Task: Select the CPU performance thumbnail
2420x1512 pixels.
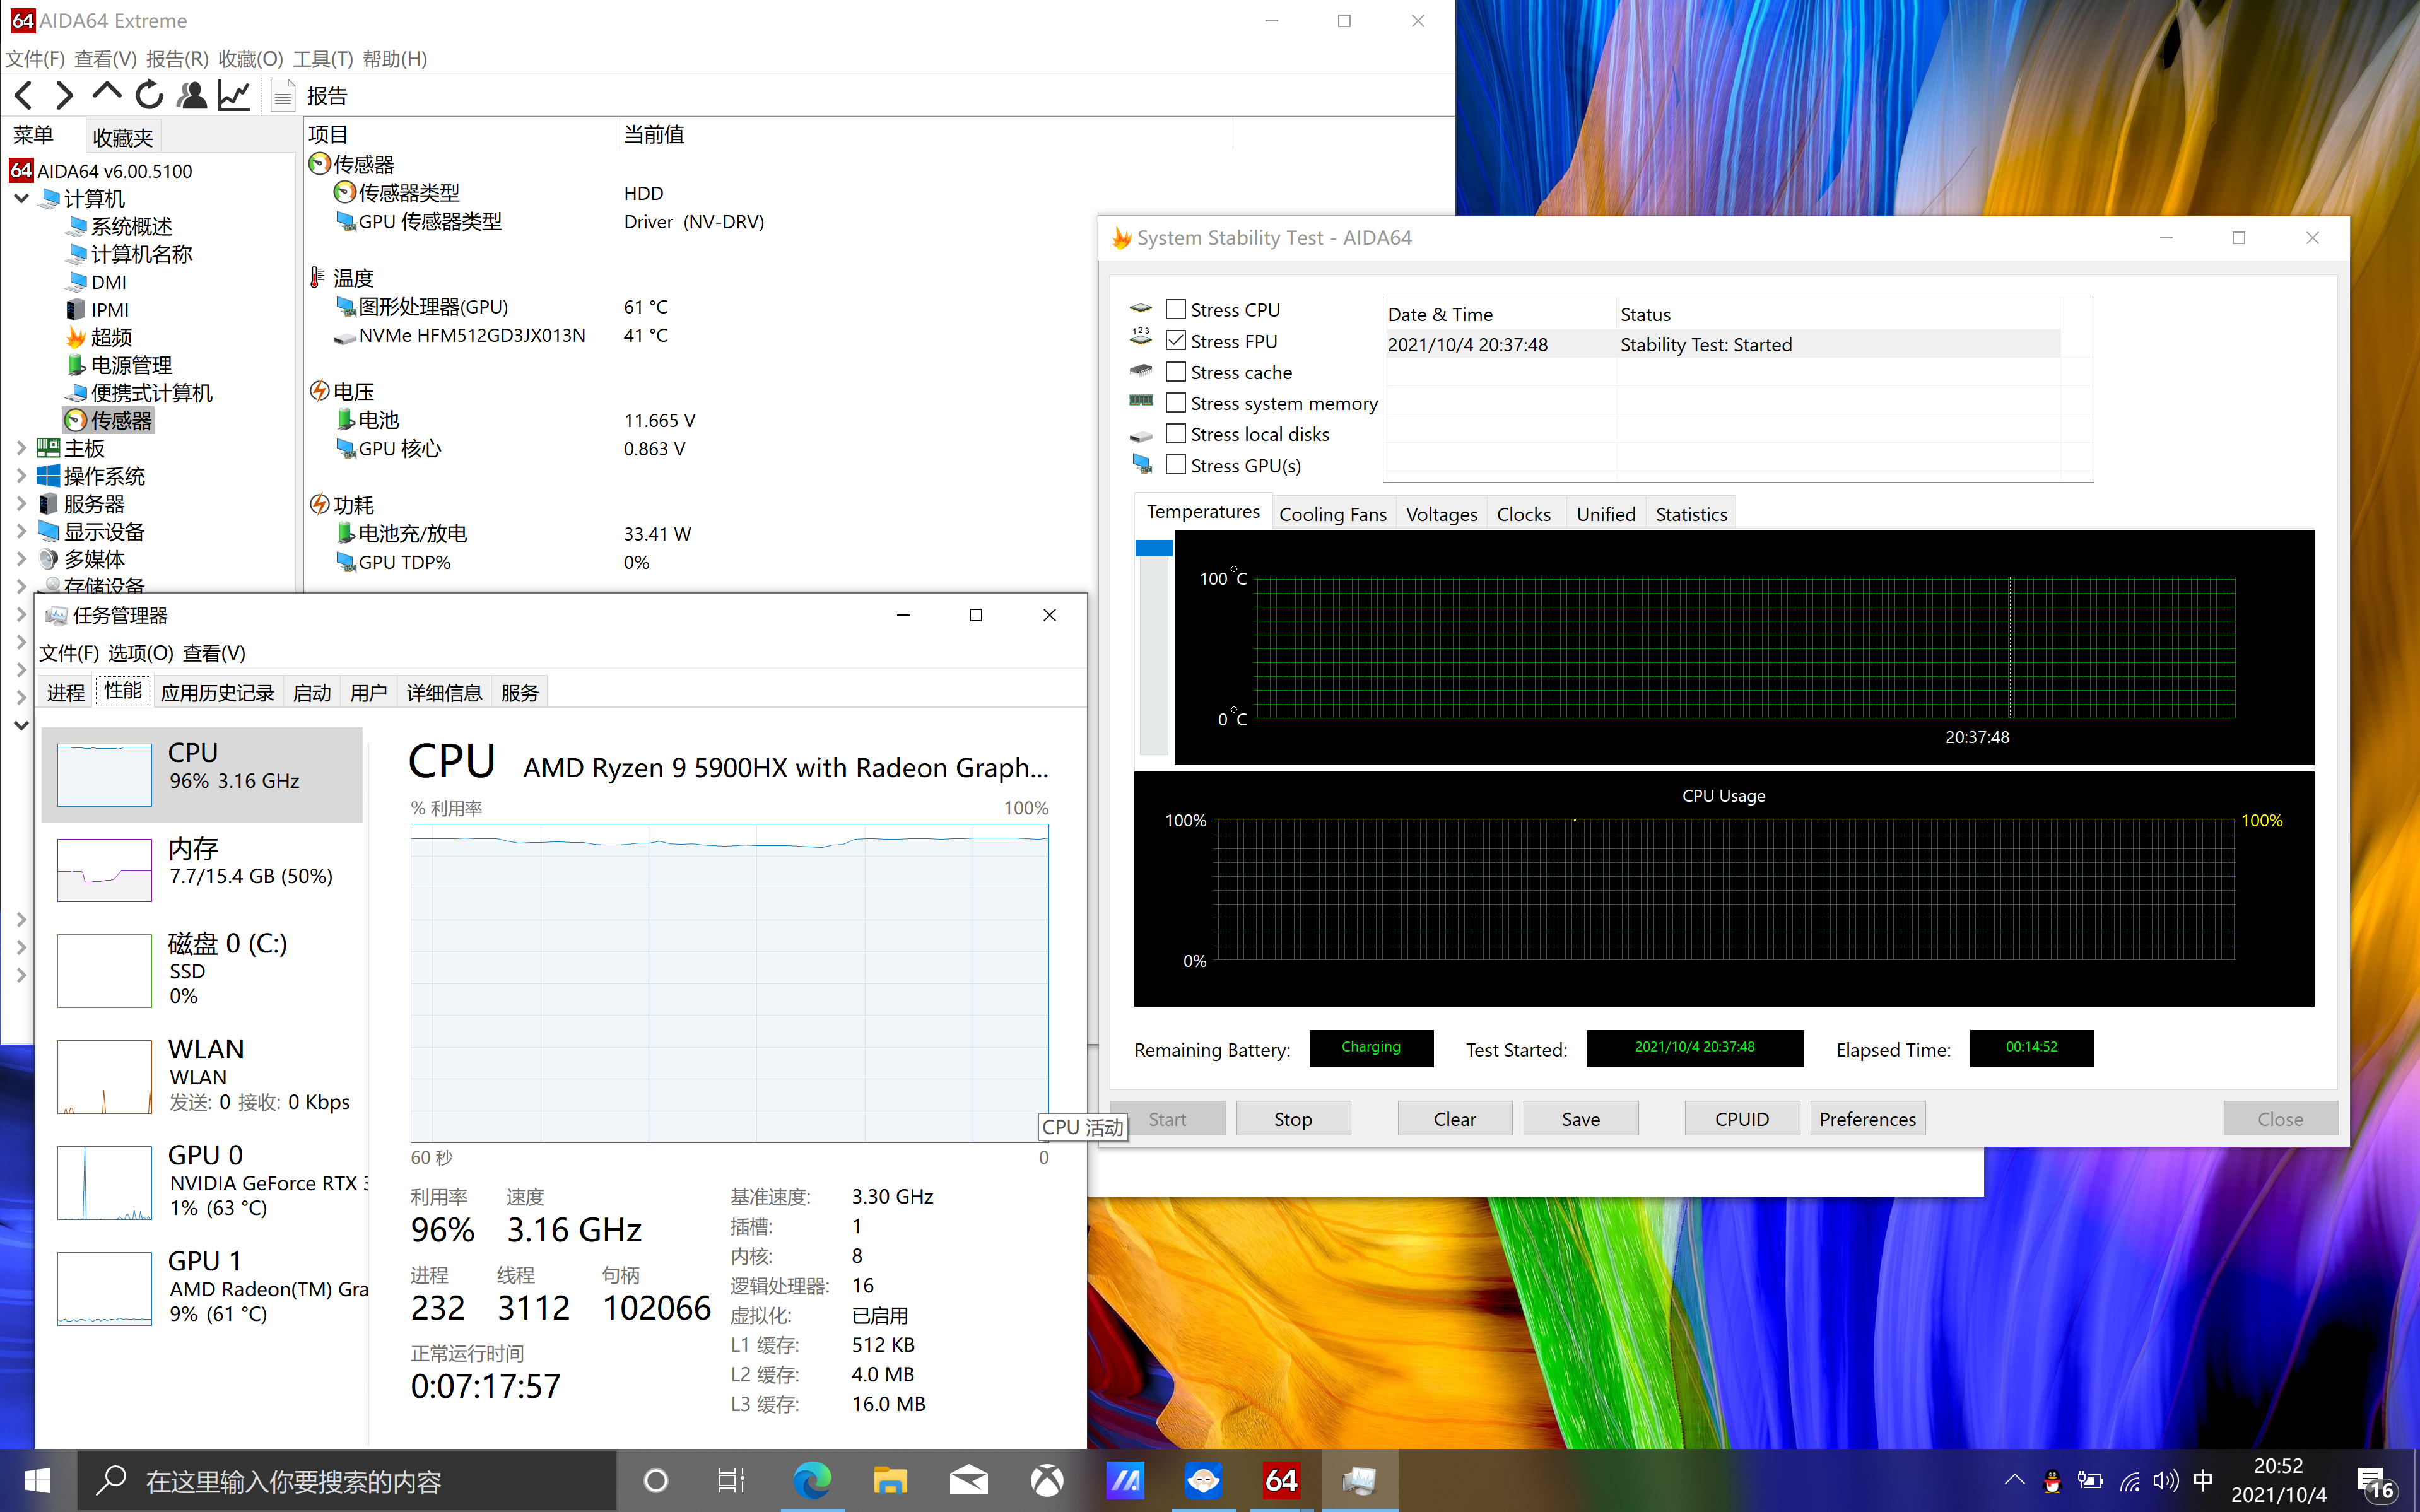Action: coord(202,775)
